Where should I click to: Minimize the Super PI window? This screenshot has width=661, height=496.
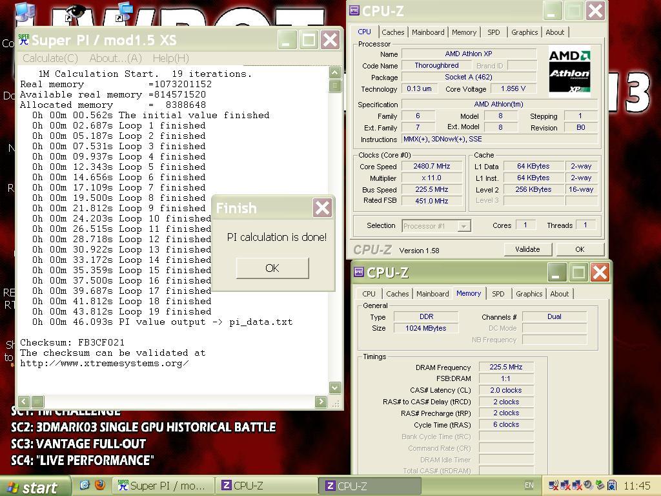click(x=287, y=40)
